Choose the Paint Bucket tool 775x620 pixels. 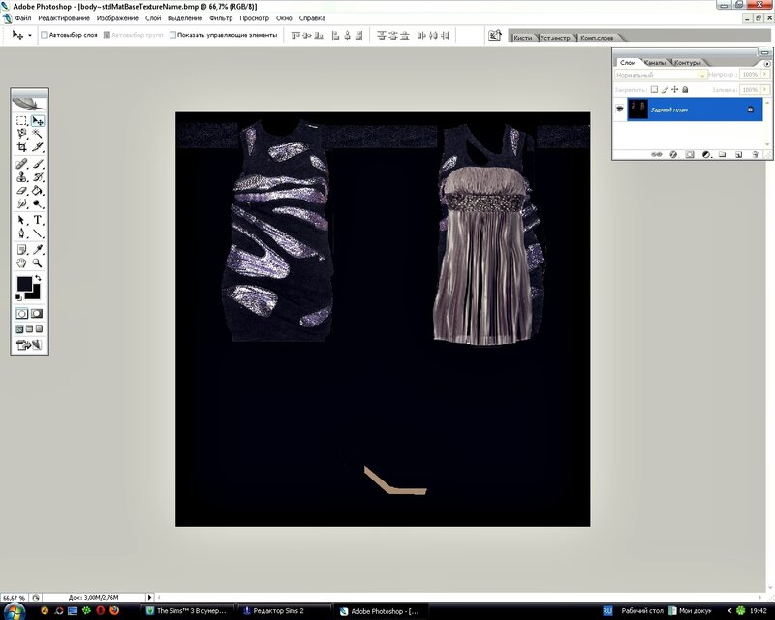pos(38,191)
